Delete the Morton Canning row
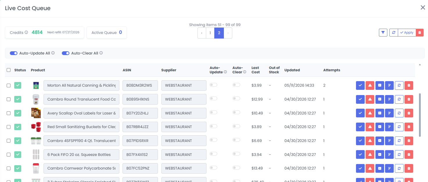 pos(409,85)
